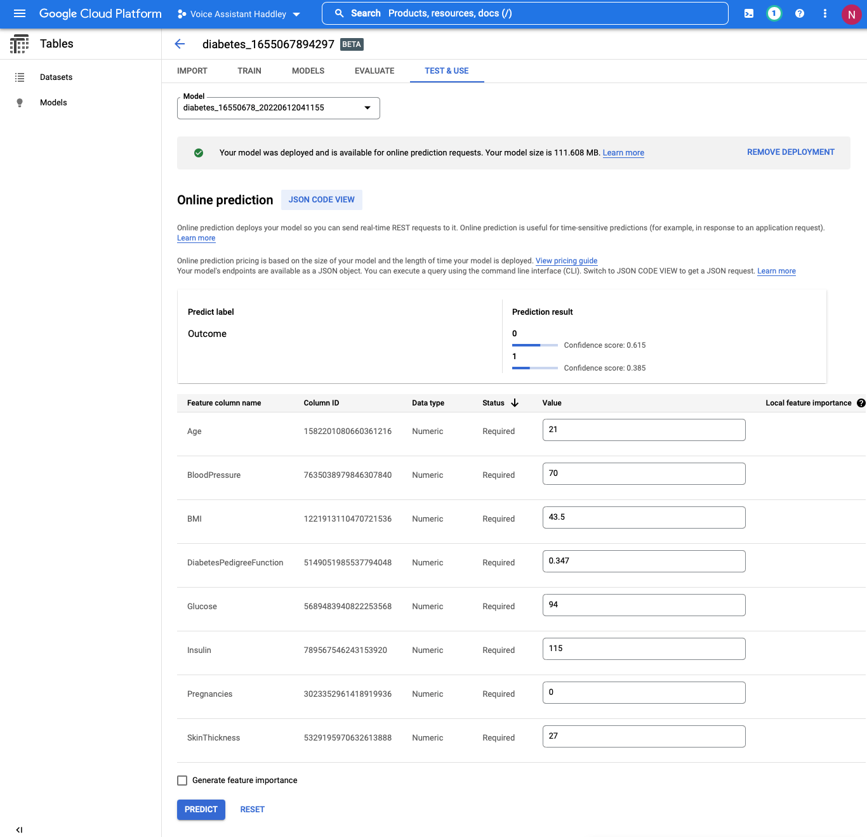This screenshot has height=837, width=867.
Task: Expand the Voice Assistant Haddley project picker
Action: point(239,14)
